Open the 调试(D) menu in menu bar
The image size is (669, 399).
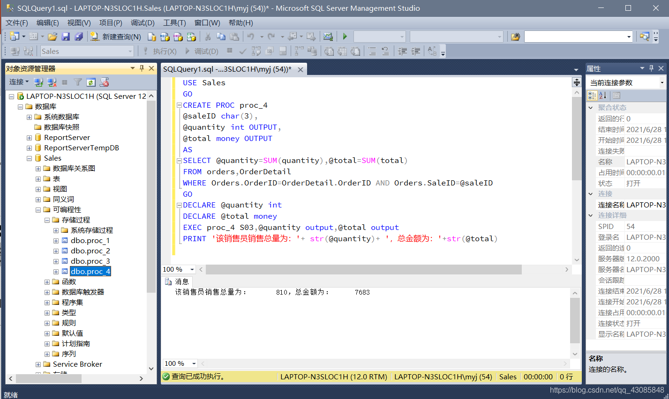[143, 22]
